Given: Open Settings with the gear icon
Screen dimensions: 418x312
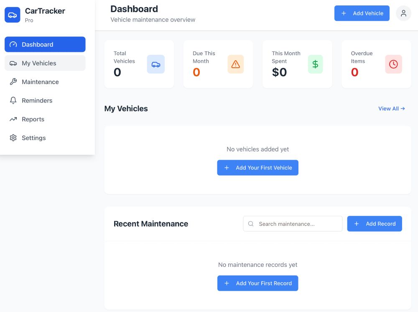Looking at the screenshot, I should point(13,138).
